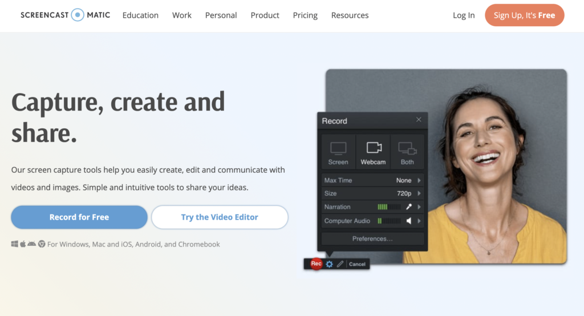The width and height of the screenshot is (584, 316).
Task: Click the Log In link
Action: (x=464, y=15)
